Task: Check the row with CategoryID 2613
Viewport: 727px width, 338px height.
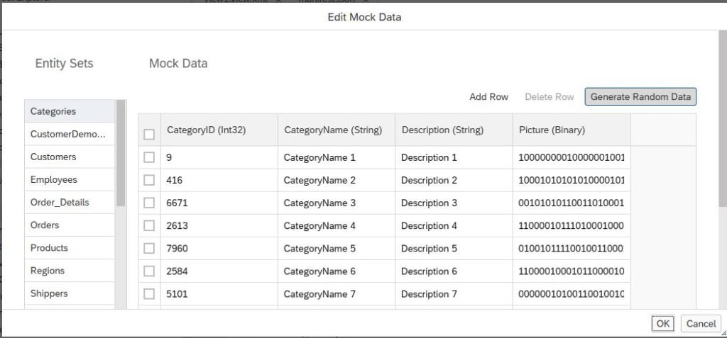Action: click(x=149, y=225)
